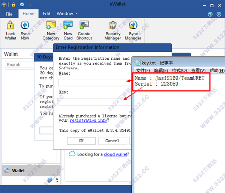Click into the Name input field
The height and width of the screenshot is (193, 225).
(x=95, y=83)
